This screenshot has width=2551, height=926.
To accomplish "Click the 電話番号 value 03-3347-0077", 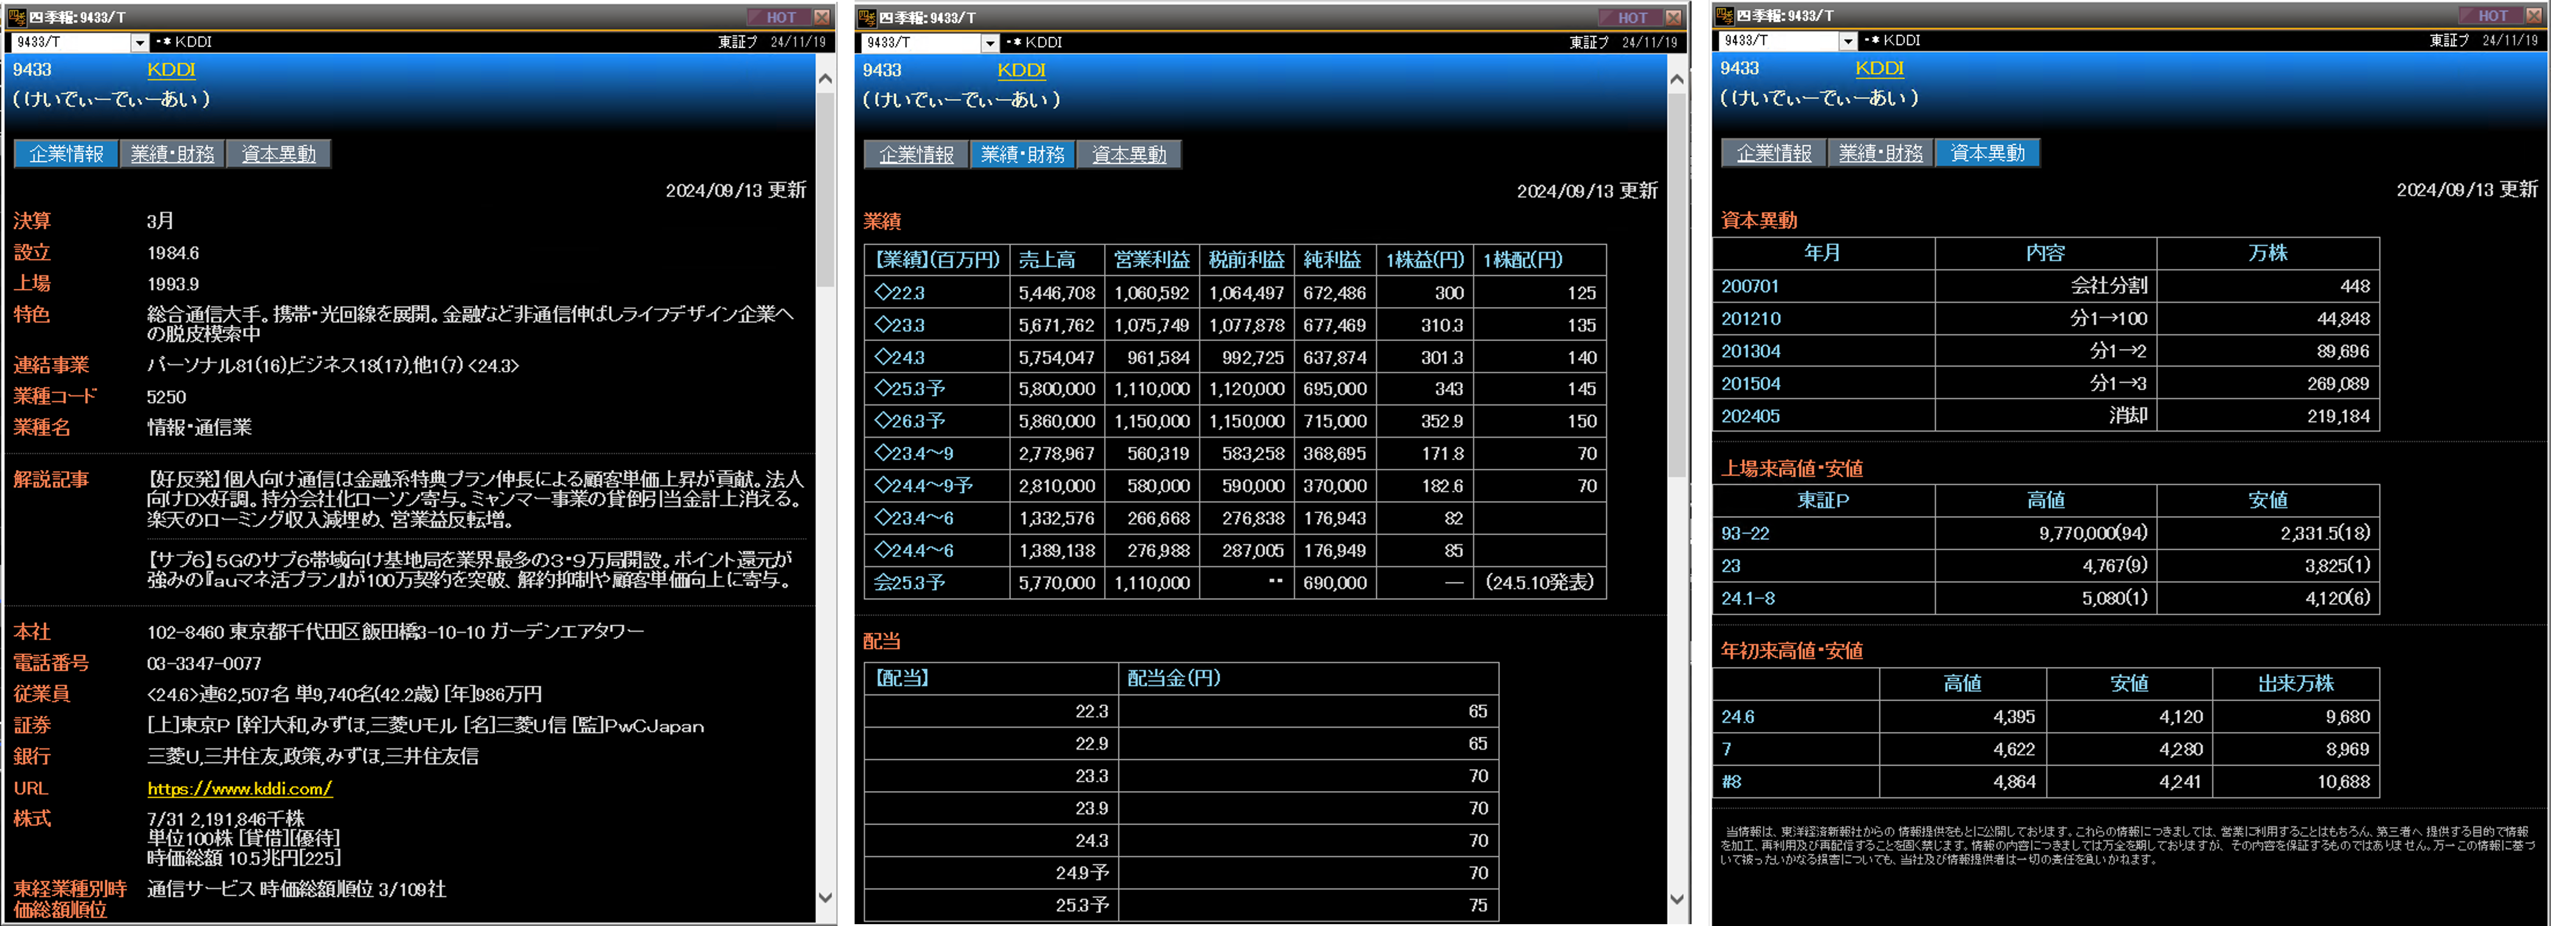I will [204, 663].
